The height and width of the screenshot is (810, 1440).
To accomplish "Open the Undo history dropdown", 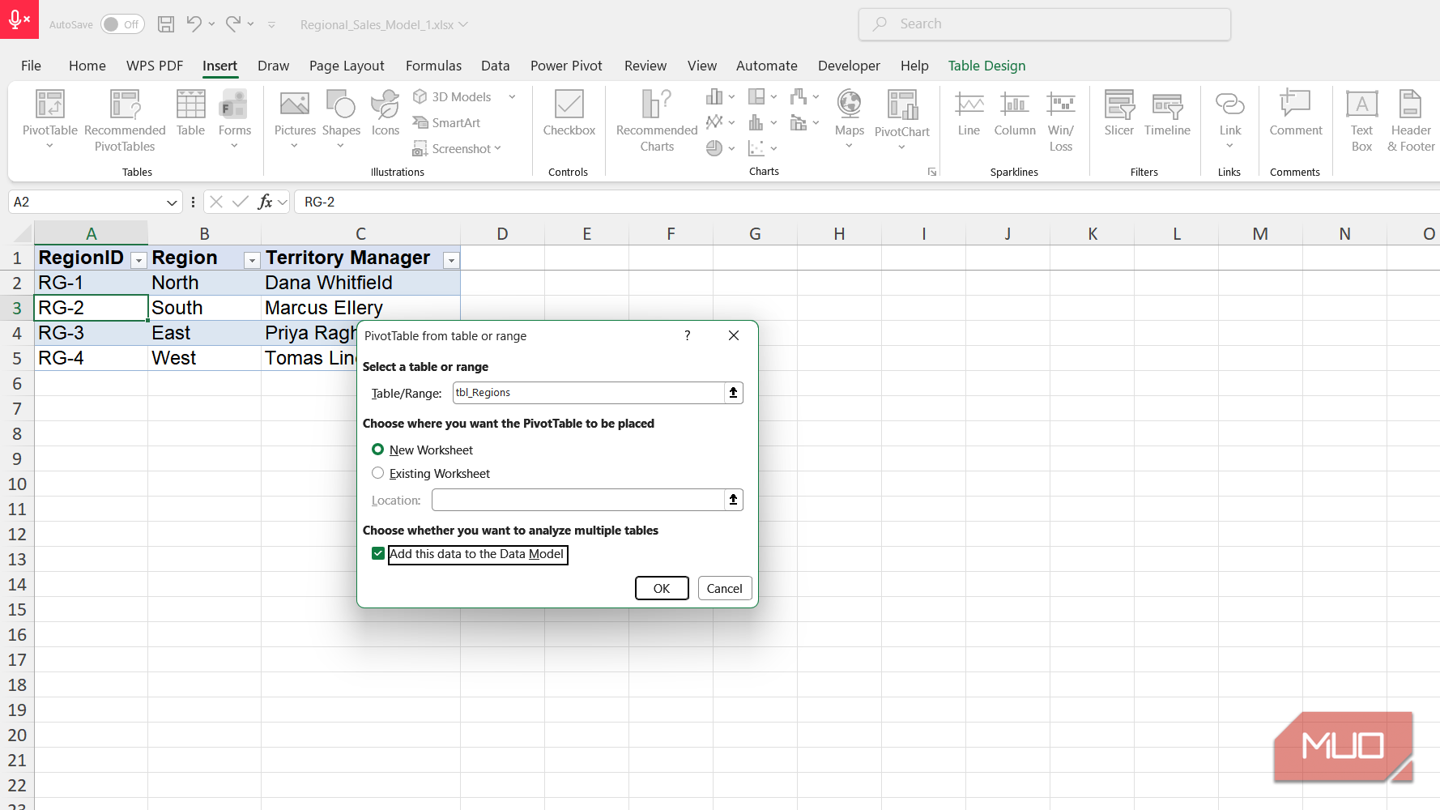I will [x=211, y=24].
